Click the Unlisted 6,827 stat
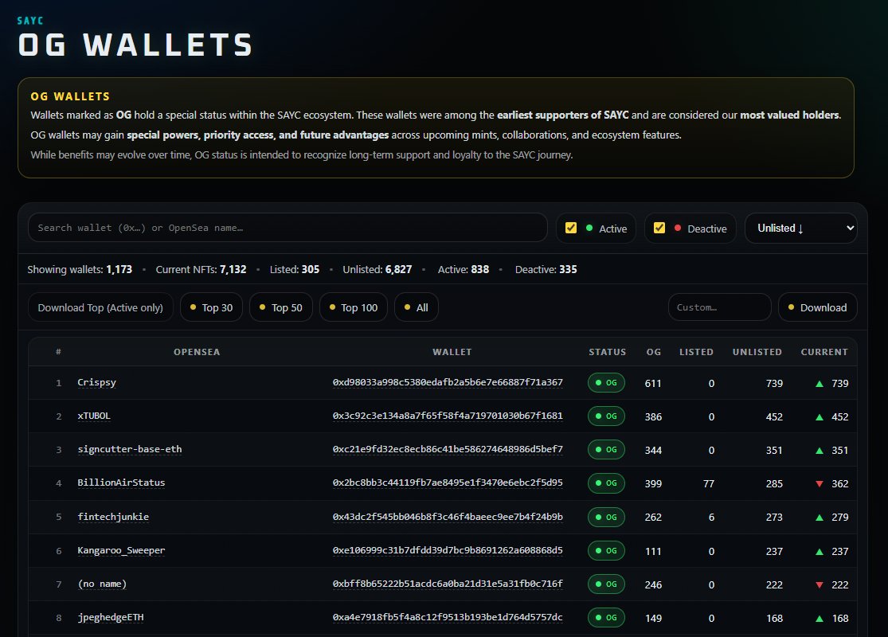Image resolution: width=888 pixels, height=637 pixels. pyautogui.click(x=377, y=269)
